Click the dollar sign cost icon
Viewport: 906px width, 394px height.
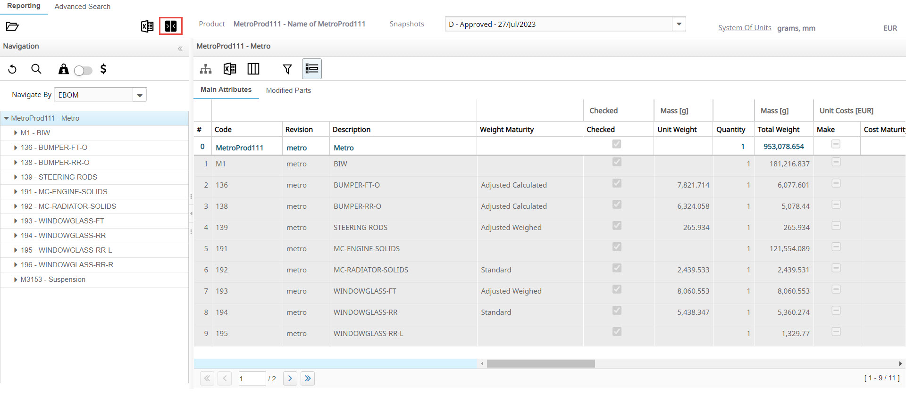click(103, 69)
